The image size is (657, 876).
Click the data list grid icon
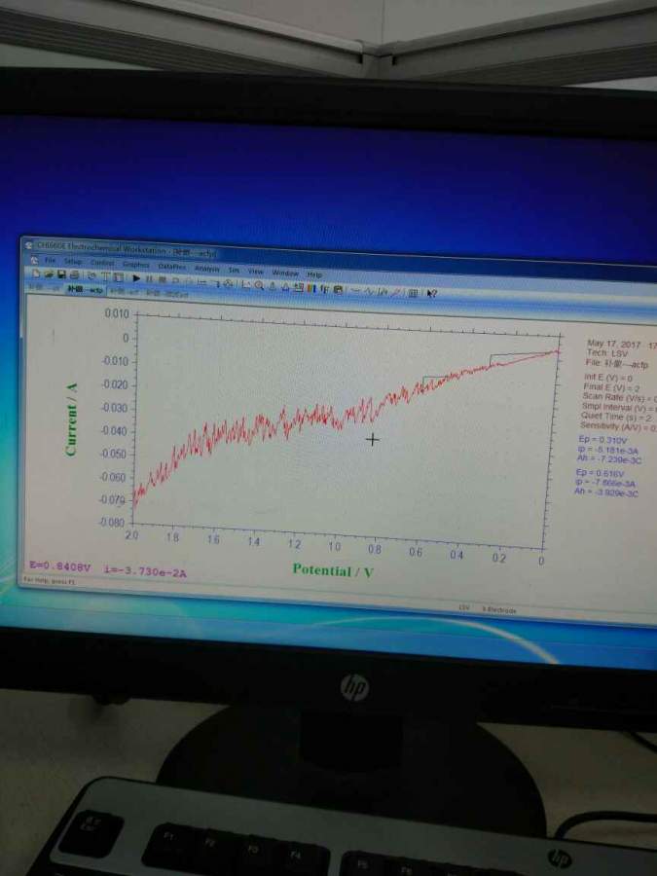point(413,293)
